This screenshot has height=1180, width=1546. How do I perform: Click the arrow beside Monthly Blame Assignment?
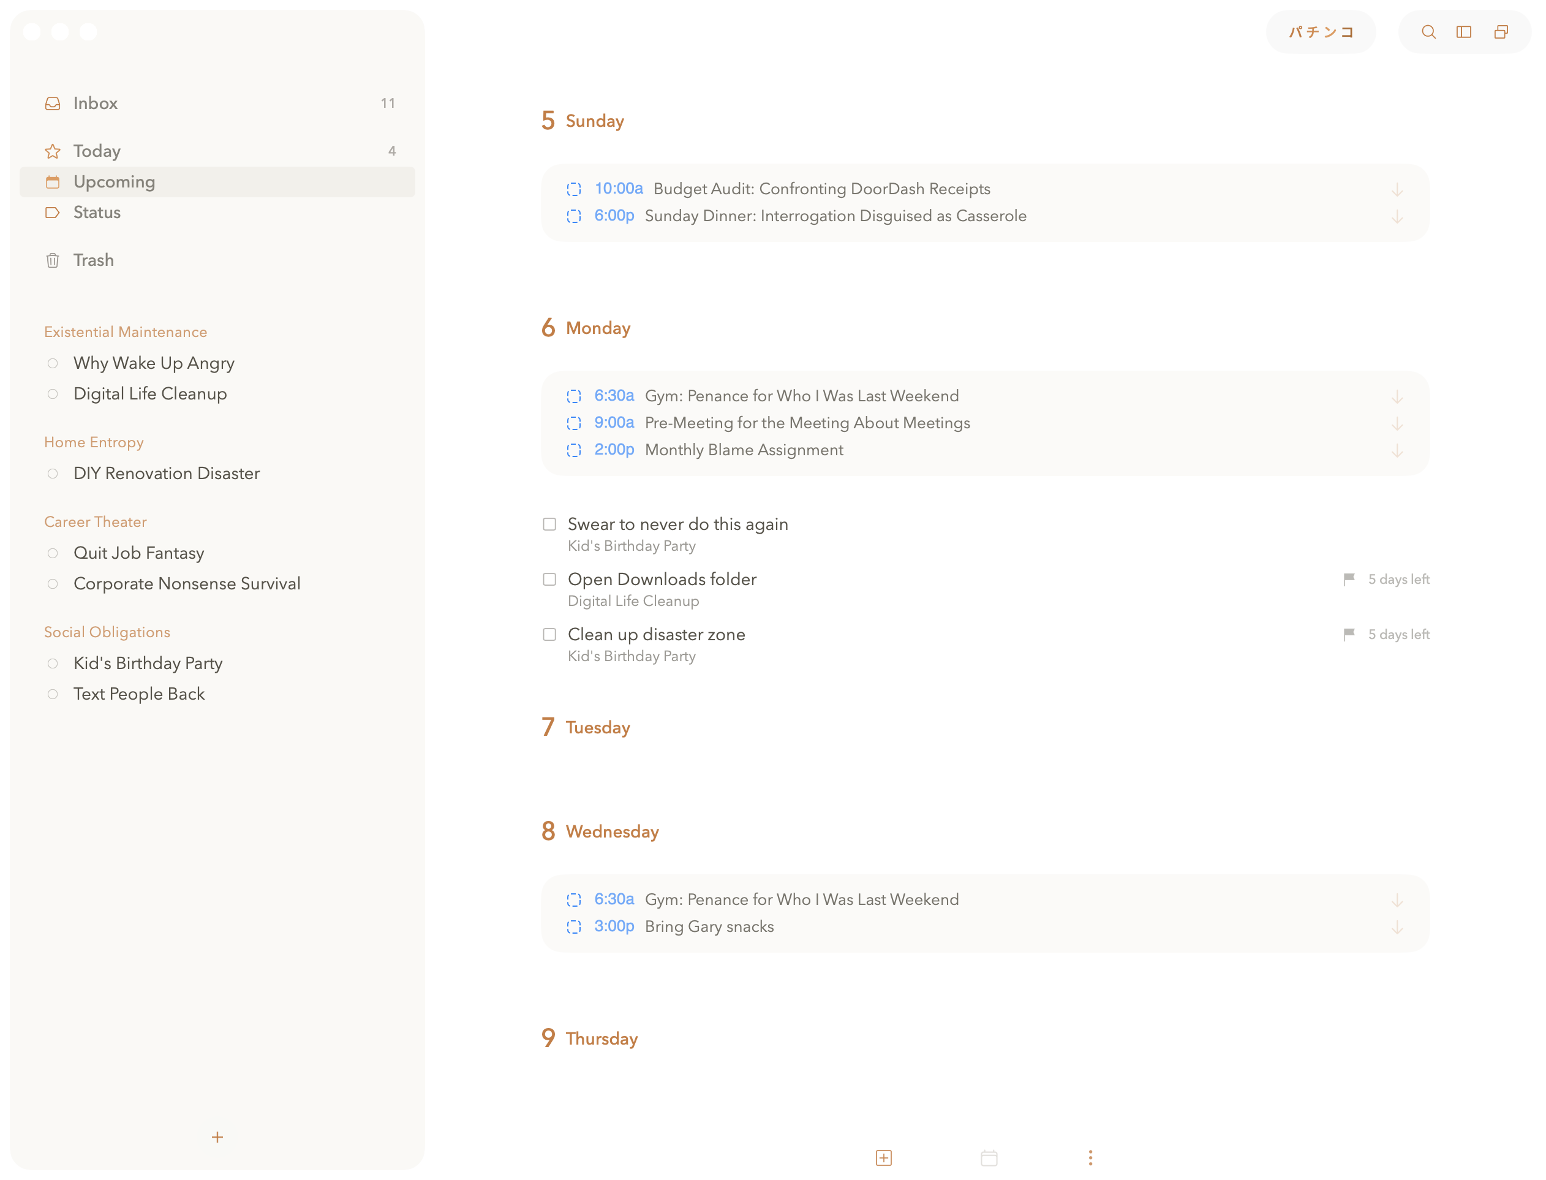[x=1397, y=450]
